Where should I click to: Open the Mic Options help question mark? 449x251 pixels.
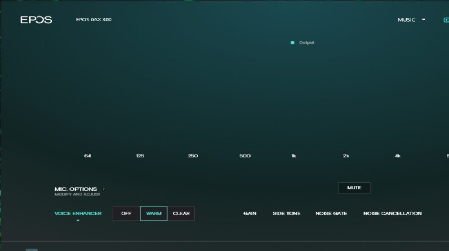(x=104, y=189)
